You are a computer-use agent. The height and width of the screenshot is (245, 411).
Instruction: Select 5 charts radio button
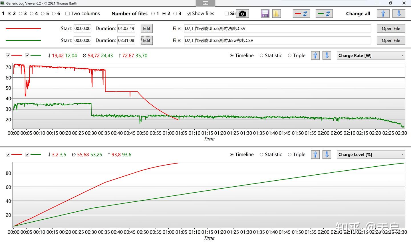[x=43, y=14]
